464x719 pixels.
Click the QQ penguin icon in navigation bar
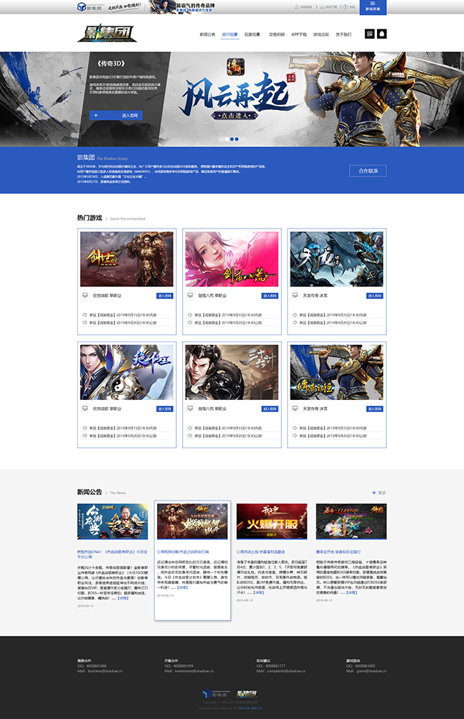[382, 34]
